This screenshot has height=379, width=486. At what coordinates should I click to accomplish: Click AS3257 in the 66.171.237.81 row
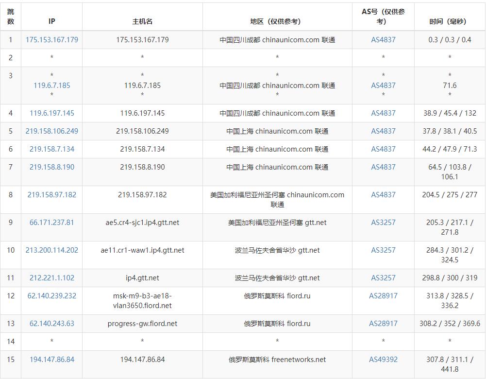pyautogui.click(x=383, y=222)
